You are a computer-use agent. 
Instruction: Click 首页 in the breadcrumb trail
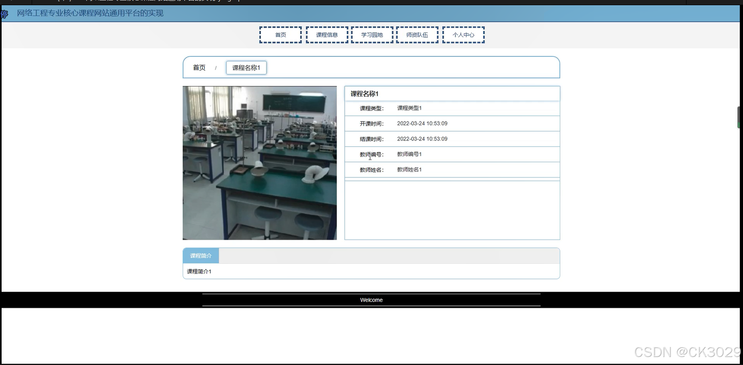pos(199,67)
